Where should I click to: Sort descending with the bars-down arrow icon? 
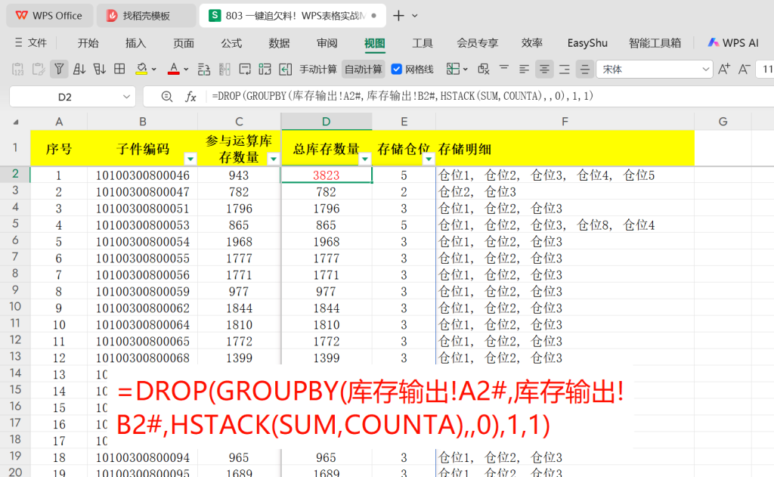(99, 69)
